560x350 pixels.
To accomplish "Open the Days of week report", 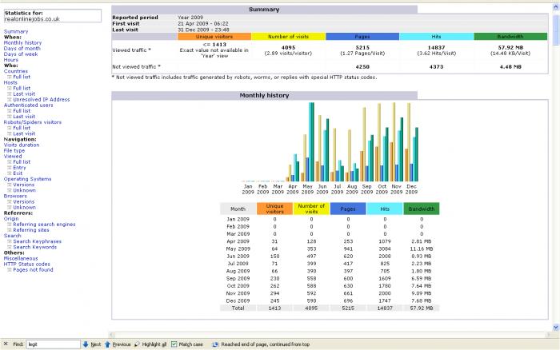I will (22, 54).
